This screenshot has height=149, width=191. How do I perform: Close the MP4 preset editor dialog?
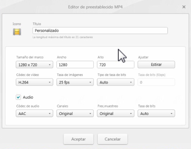[184, 7]
